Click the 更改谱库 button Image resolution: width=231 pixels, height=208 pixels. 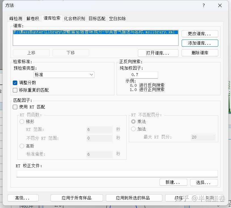pos(200,34)
